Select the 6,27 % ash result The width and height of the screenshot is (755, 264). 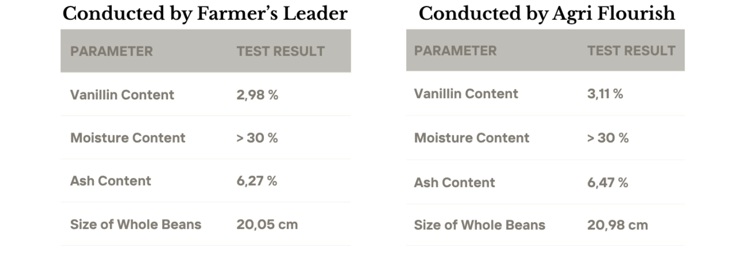click(257, 181)
